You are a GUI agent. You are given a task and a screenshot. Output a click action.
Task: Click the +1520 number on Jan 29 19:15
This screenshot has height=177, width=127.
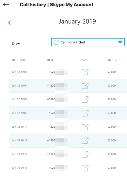coord(51,168)
